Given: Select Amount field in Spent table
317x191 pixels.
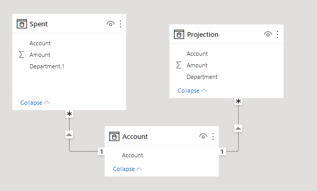Looking at the screenshot, I should [x=40, y=55].
